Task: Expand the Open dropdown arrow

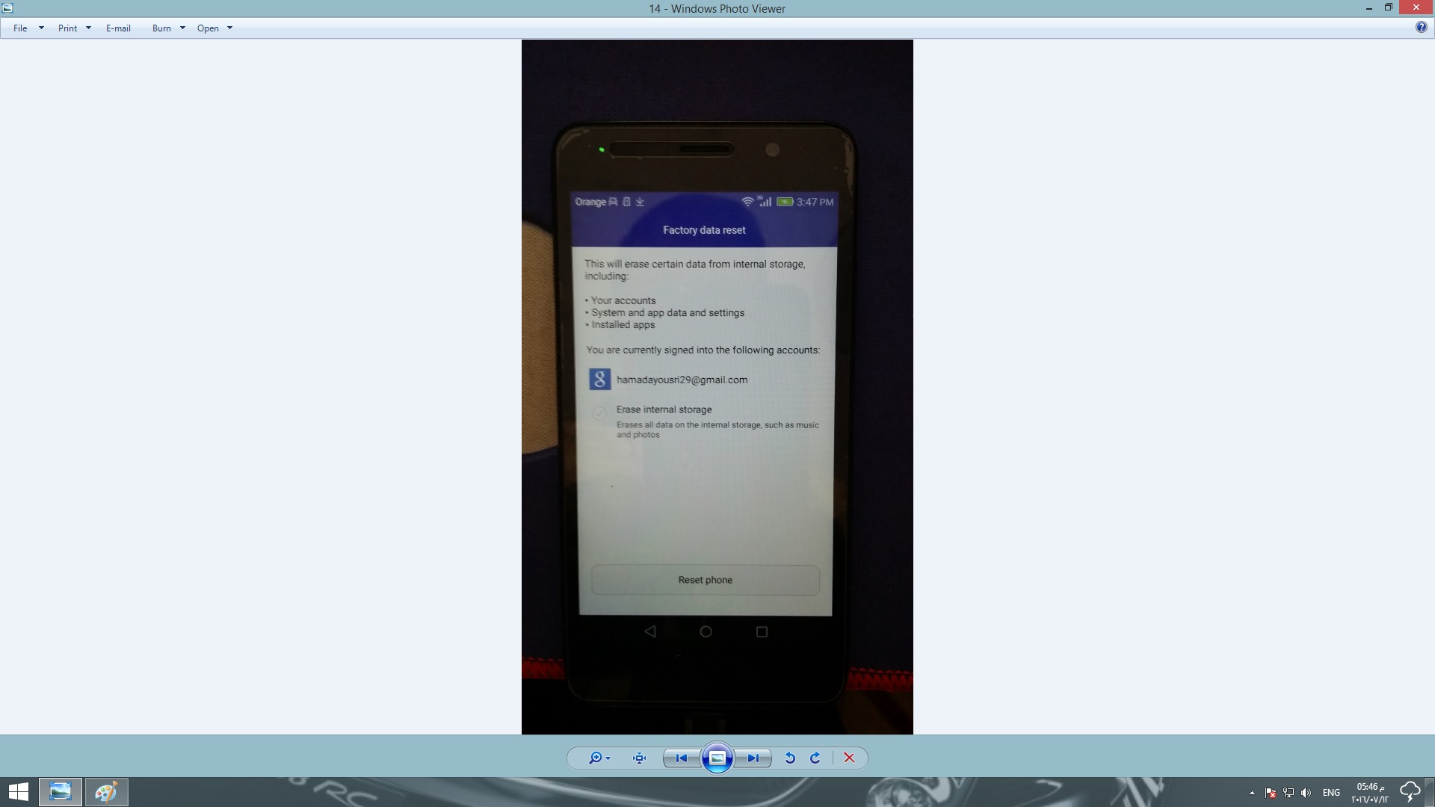Action: click(x=229, y=28)
